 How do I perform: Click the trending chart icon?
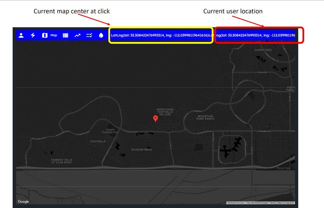(x=77, y=35)
